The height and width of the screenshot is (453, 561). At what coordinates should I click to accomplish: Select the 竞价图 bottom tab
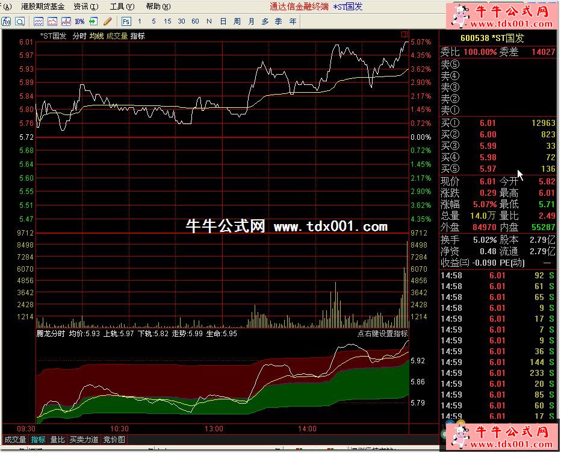click(x=114, y=440)
